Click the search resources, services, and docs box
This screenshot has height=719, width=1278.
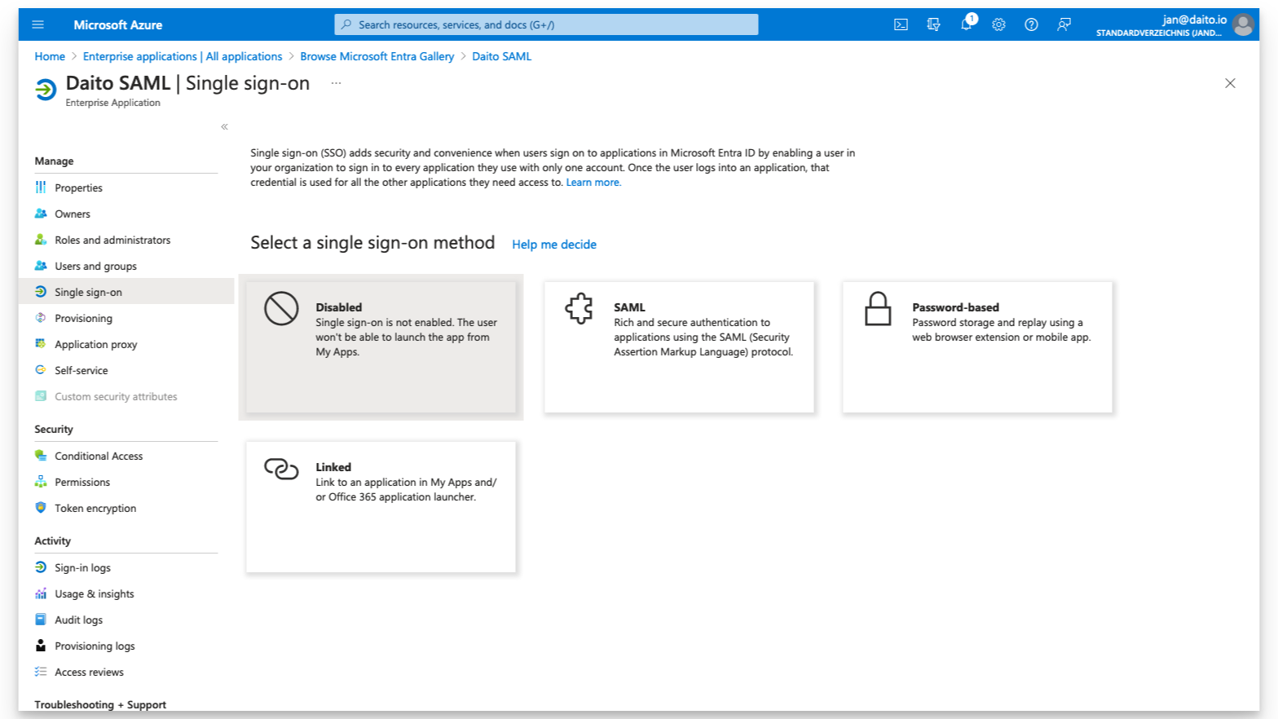pos(546,24)
